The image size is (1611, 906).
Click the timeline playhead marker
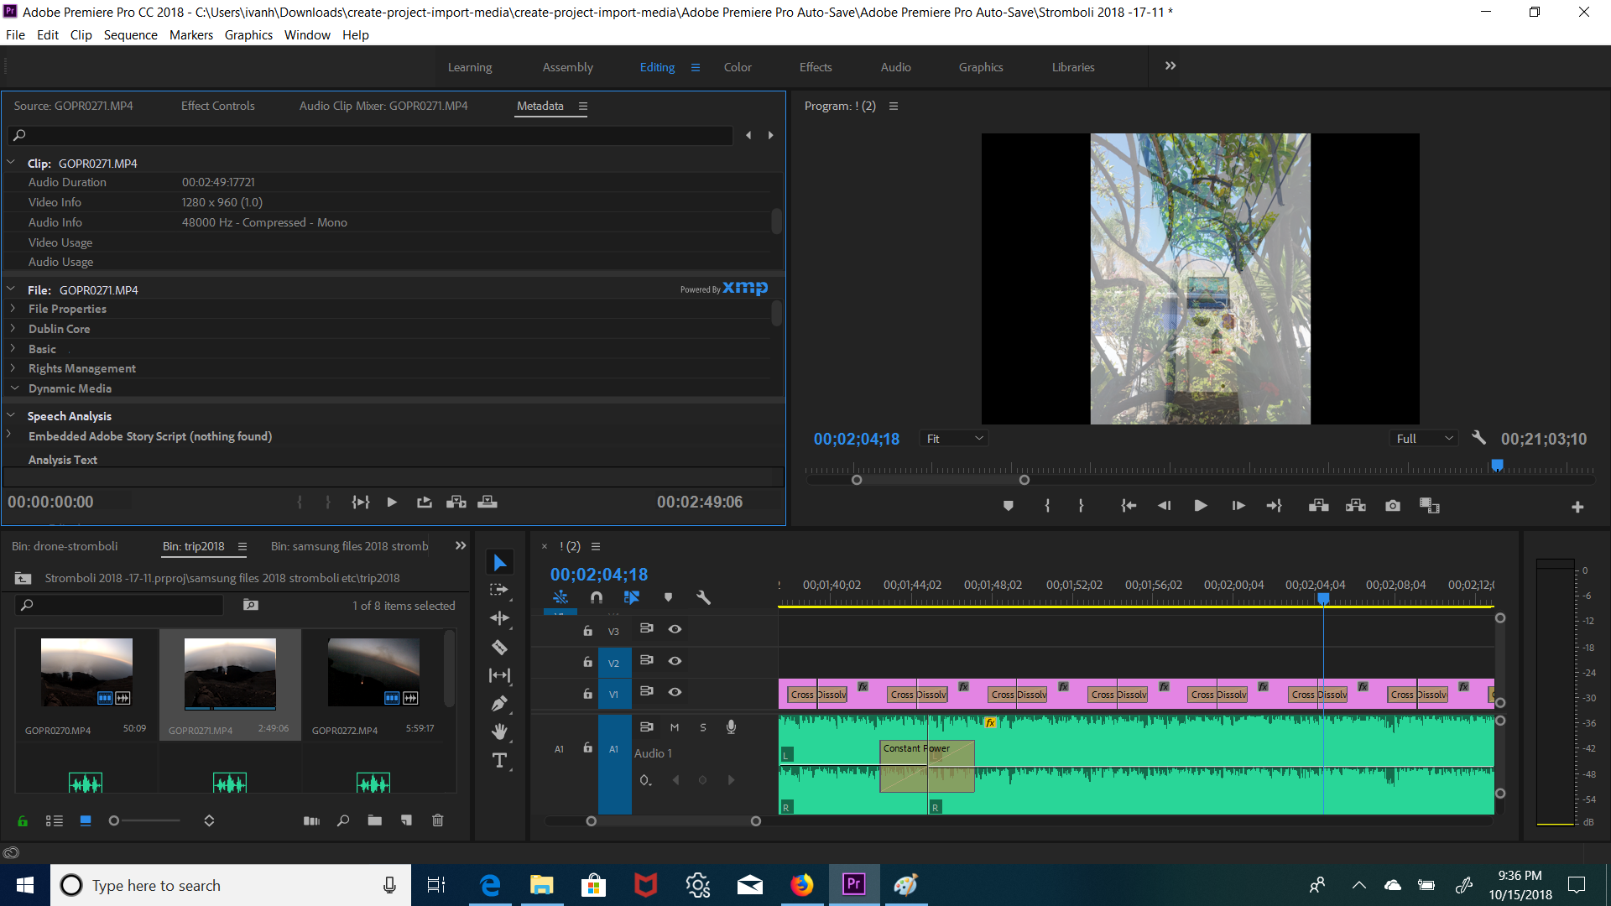pos(1323,599)
